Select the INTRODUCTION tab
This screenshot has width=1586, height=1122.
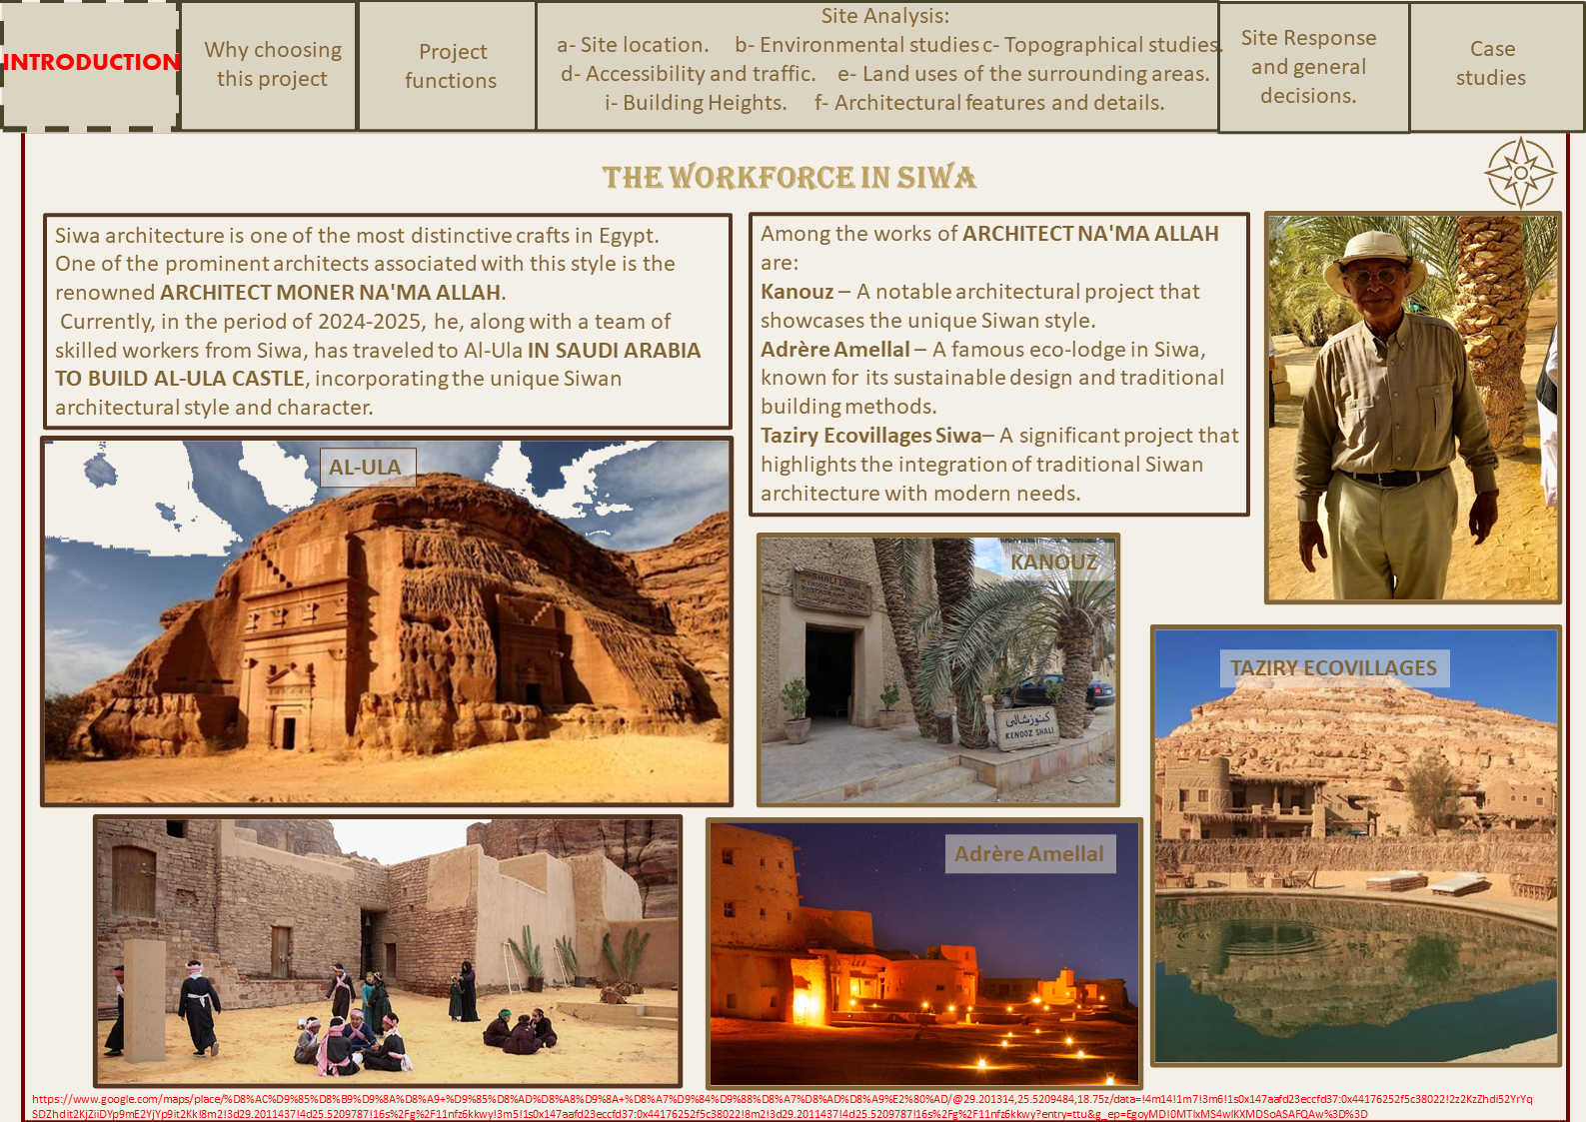click(90, 65)
